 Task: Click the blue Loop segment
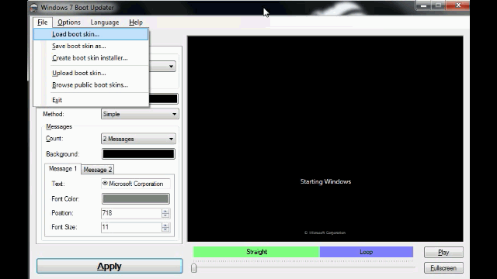pos(366,252)
